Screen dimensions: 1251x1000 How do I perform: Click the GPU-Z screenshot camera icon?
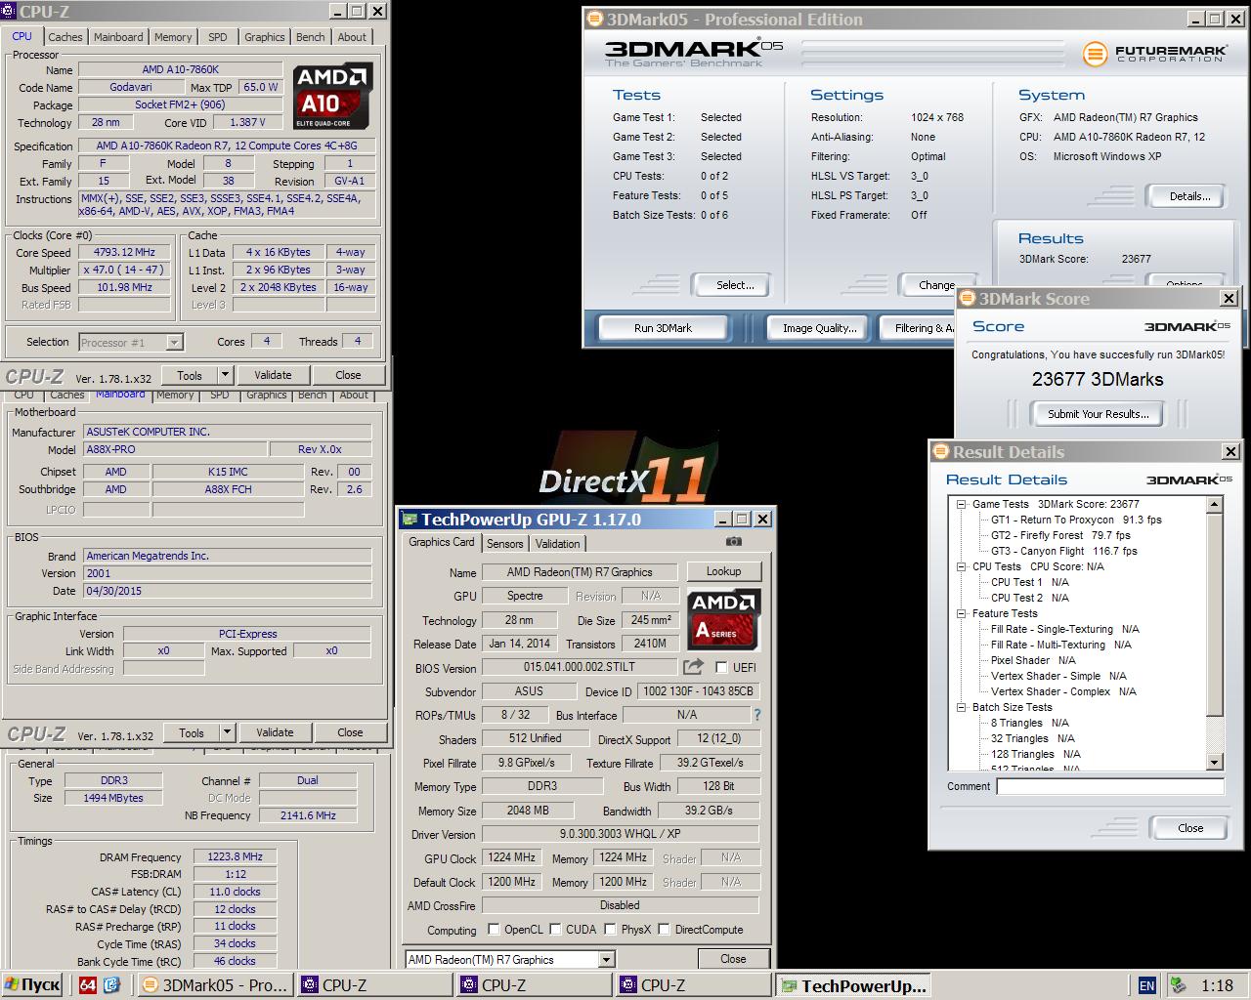pyautogui.click(x=734, y=542)
